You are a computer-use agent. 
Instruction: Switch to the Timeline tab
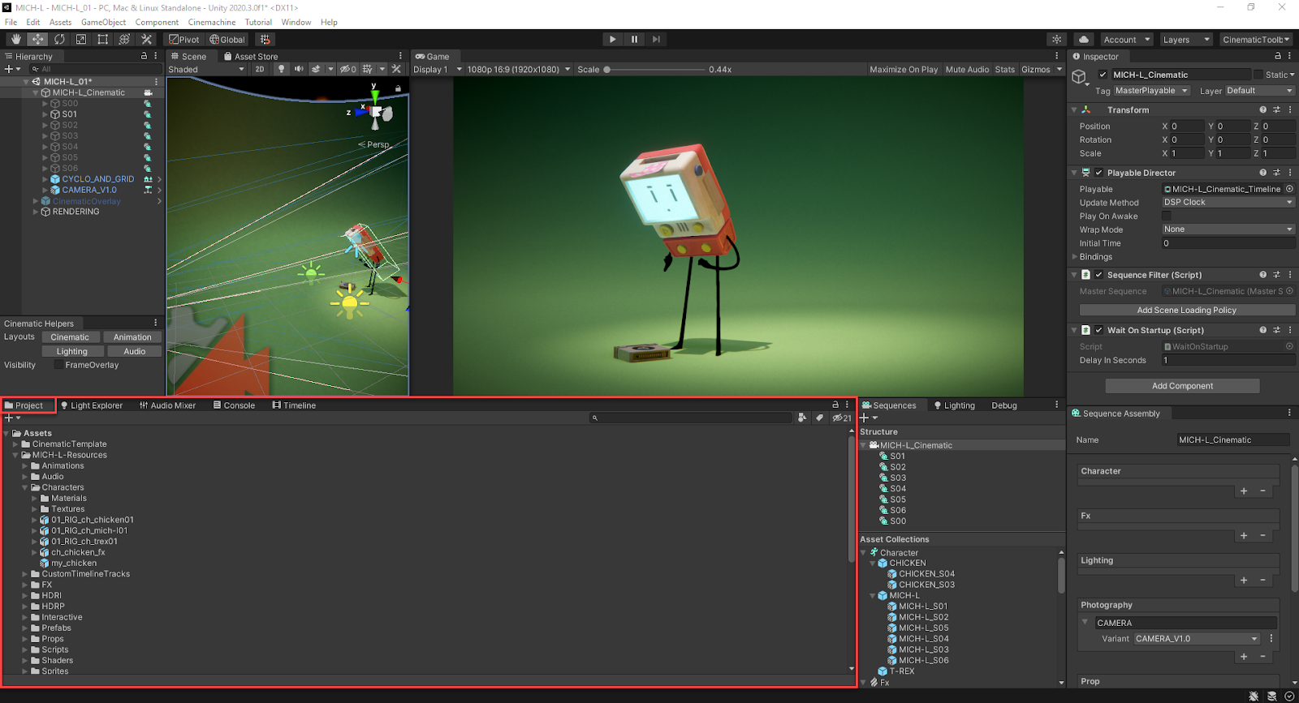coord(294,405)
